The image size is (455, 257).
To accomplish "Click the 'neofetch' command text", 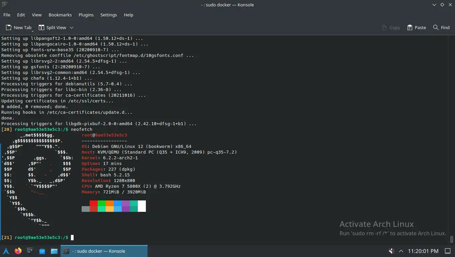I will [82, 130].
